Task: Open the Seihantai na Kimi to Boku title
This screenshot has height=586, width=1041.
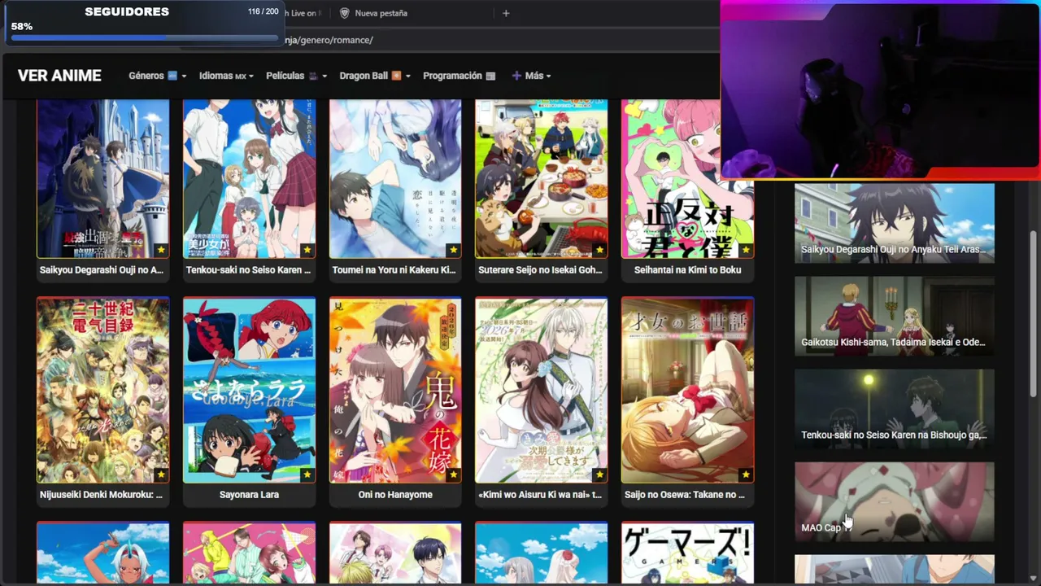Action: (x=687, y=270)
